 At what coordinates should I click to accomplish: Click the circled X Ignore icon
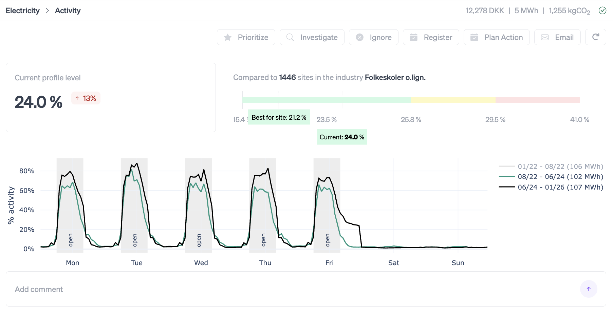(x=360, y=37)
